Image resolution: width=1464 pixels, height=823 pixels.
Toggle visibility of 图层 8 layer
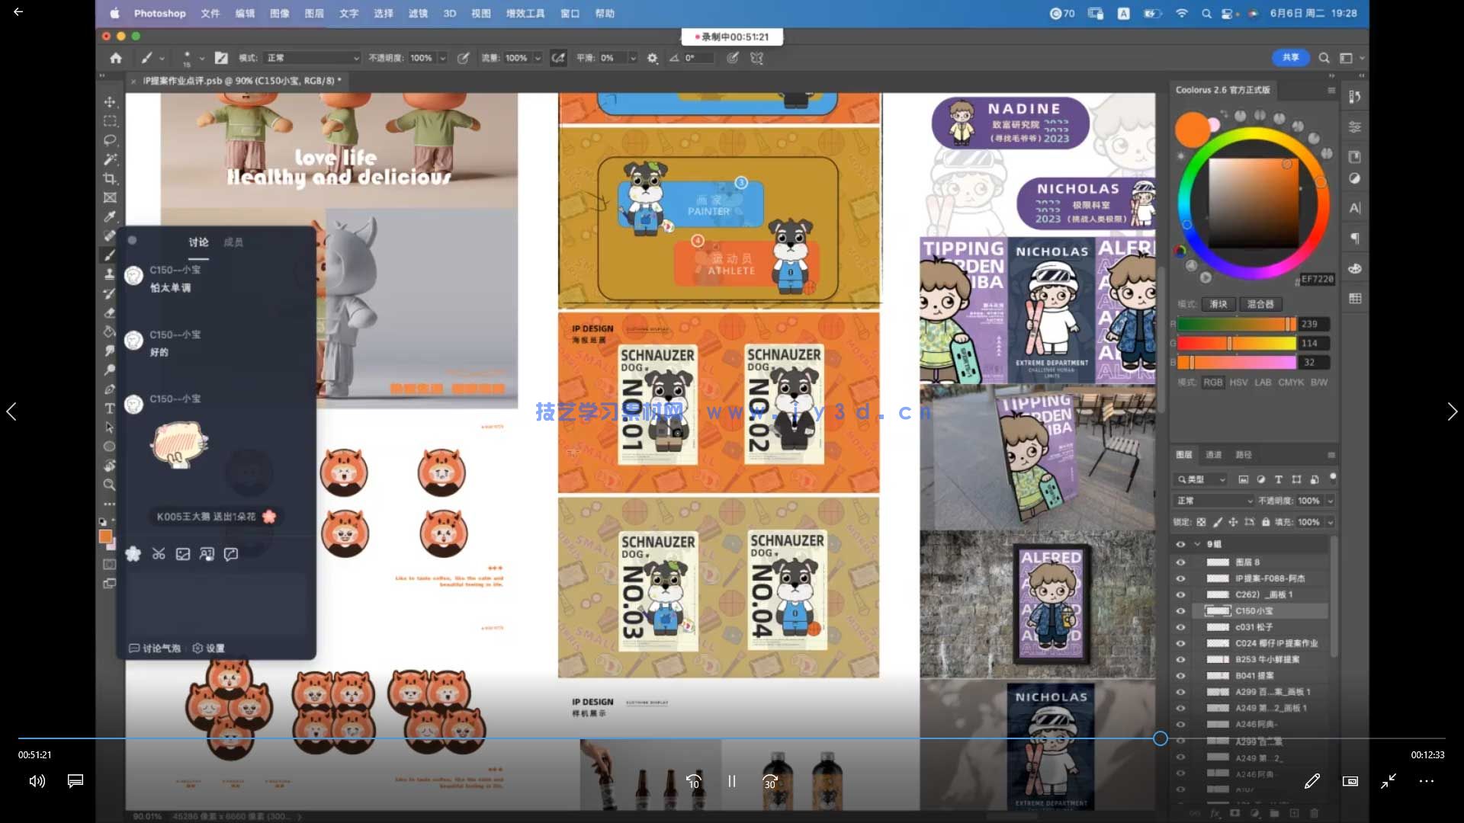tap(1180, 562)
